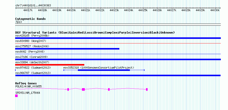This screenshot has height=110, width=228.
Task: Click the nsv966787 (Sudmant2013) blue bar
Action: point(118,75)
